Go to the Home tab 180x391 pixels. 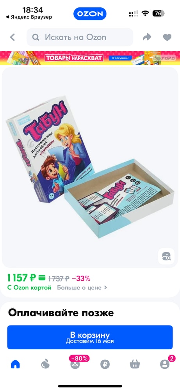coord(15,364)
